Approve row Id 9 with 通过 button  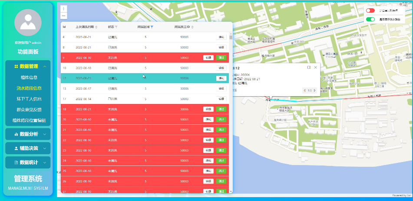(x=221, y=58)
